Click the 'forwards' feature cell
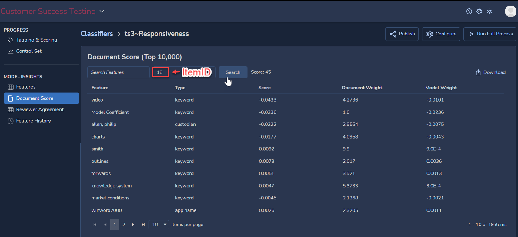 click(x=101, y=173)
